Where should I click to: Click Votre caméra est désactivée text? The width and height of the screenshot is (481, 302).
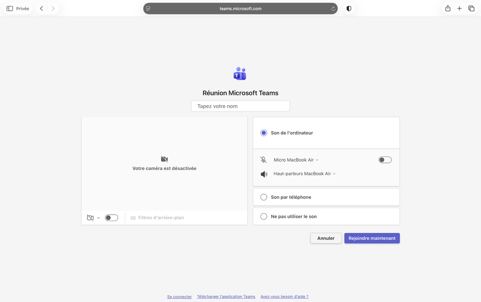coord(164,168)
